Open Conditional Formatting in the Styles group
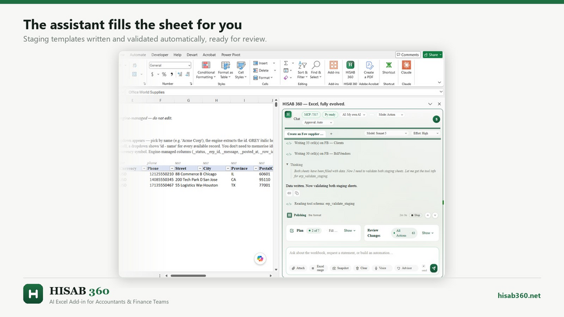 click(x=206, y=70)
